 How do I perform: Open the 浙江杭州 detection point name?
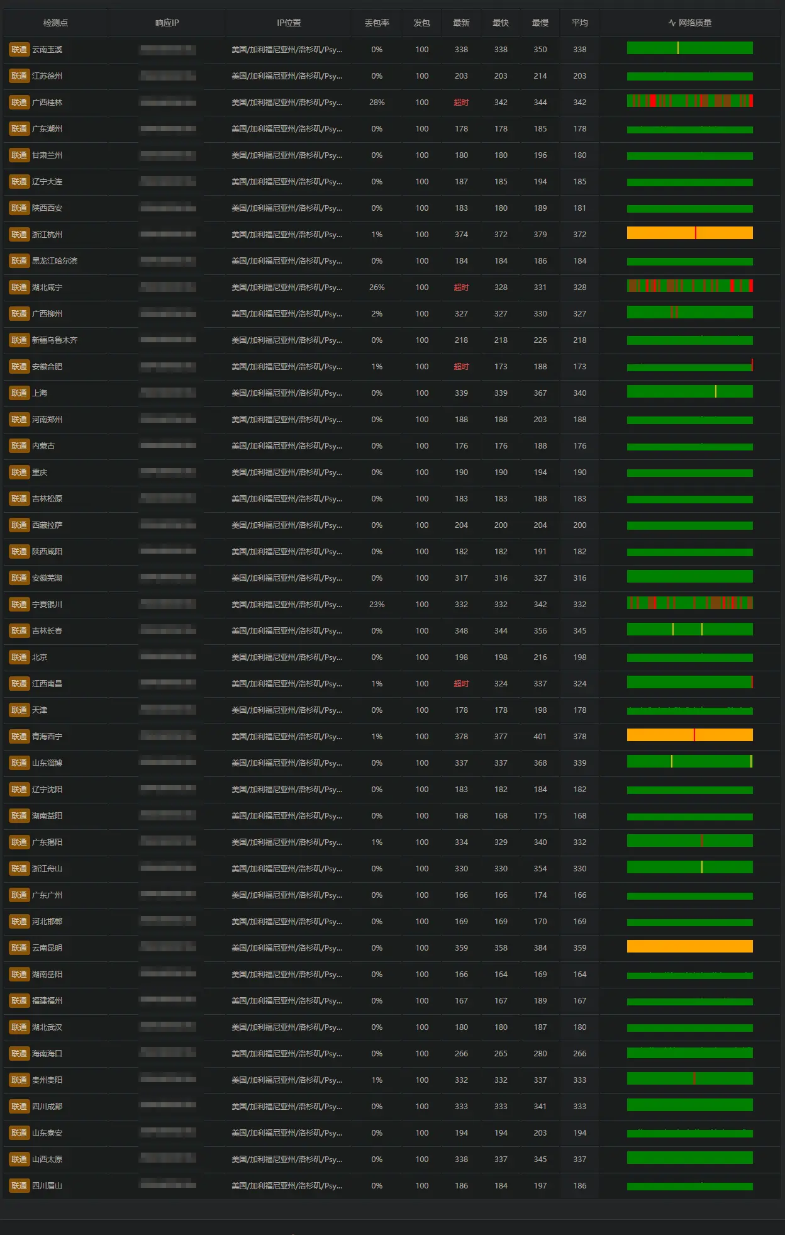coord(47,235)
